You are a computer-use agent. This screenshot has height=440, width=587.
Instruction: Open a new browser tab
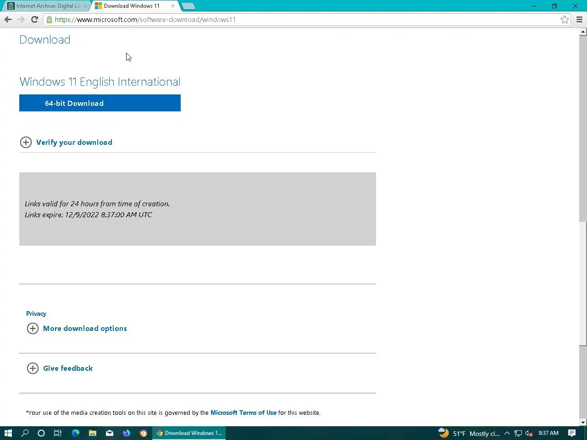pyautogui.click(x=188, y=6)
